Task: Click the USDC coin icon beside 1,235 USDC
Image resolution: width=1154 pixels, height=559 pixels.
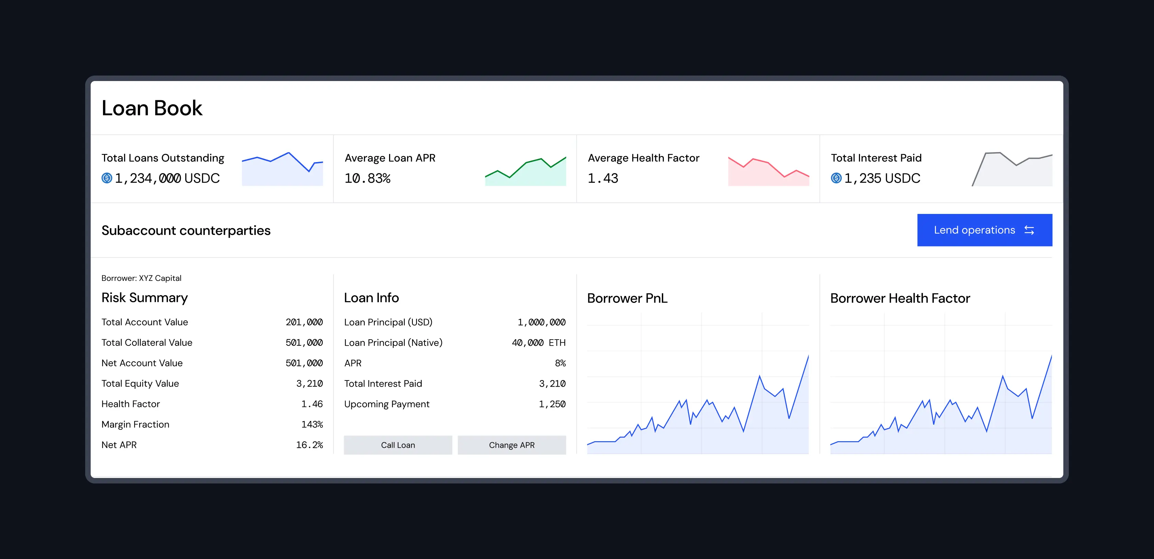Action: (836, 178)
